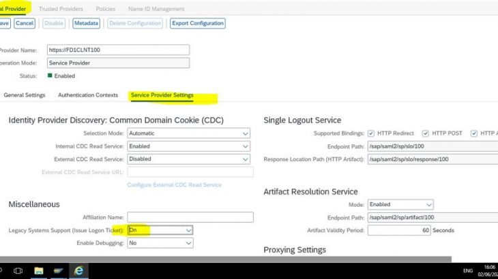Focus the Affiliation Name field

[190, 217]
